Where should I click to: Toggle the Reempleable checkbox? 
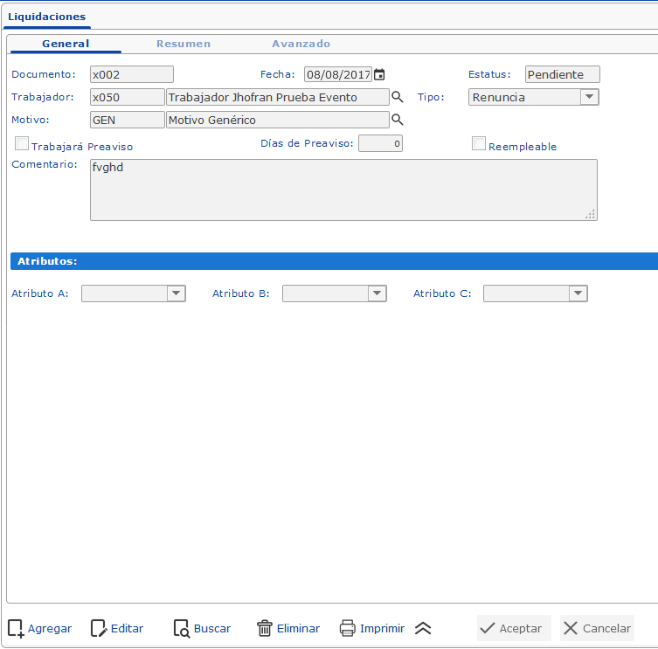(479, 144)
